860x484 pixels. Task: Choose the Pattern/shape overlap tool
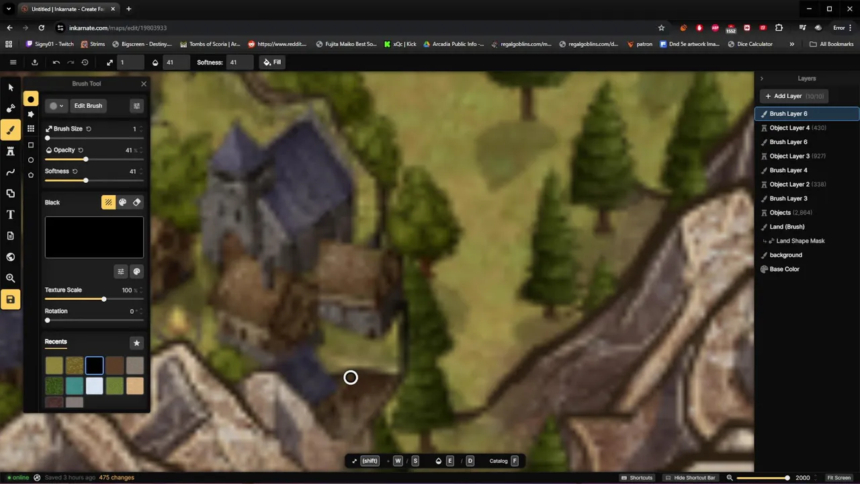[11, 194]
